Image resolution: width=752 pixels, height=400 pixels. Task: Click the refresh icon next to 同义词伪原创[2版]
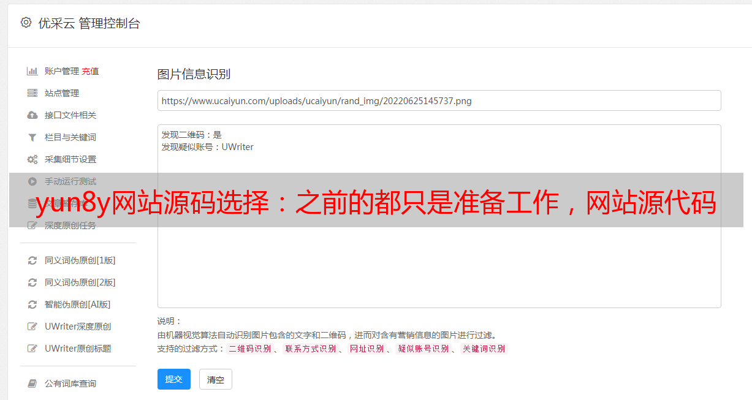[x=32, y=282]
